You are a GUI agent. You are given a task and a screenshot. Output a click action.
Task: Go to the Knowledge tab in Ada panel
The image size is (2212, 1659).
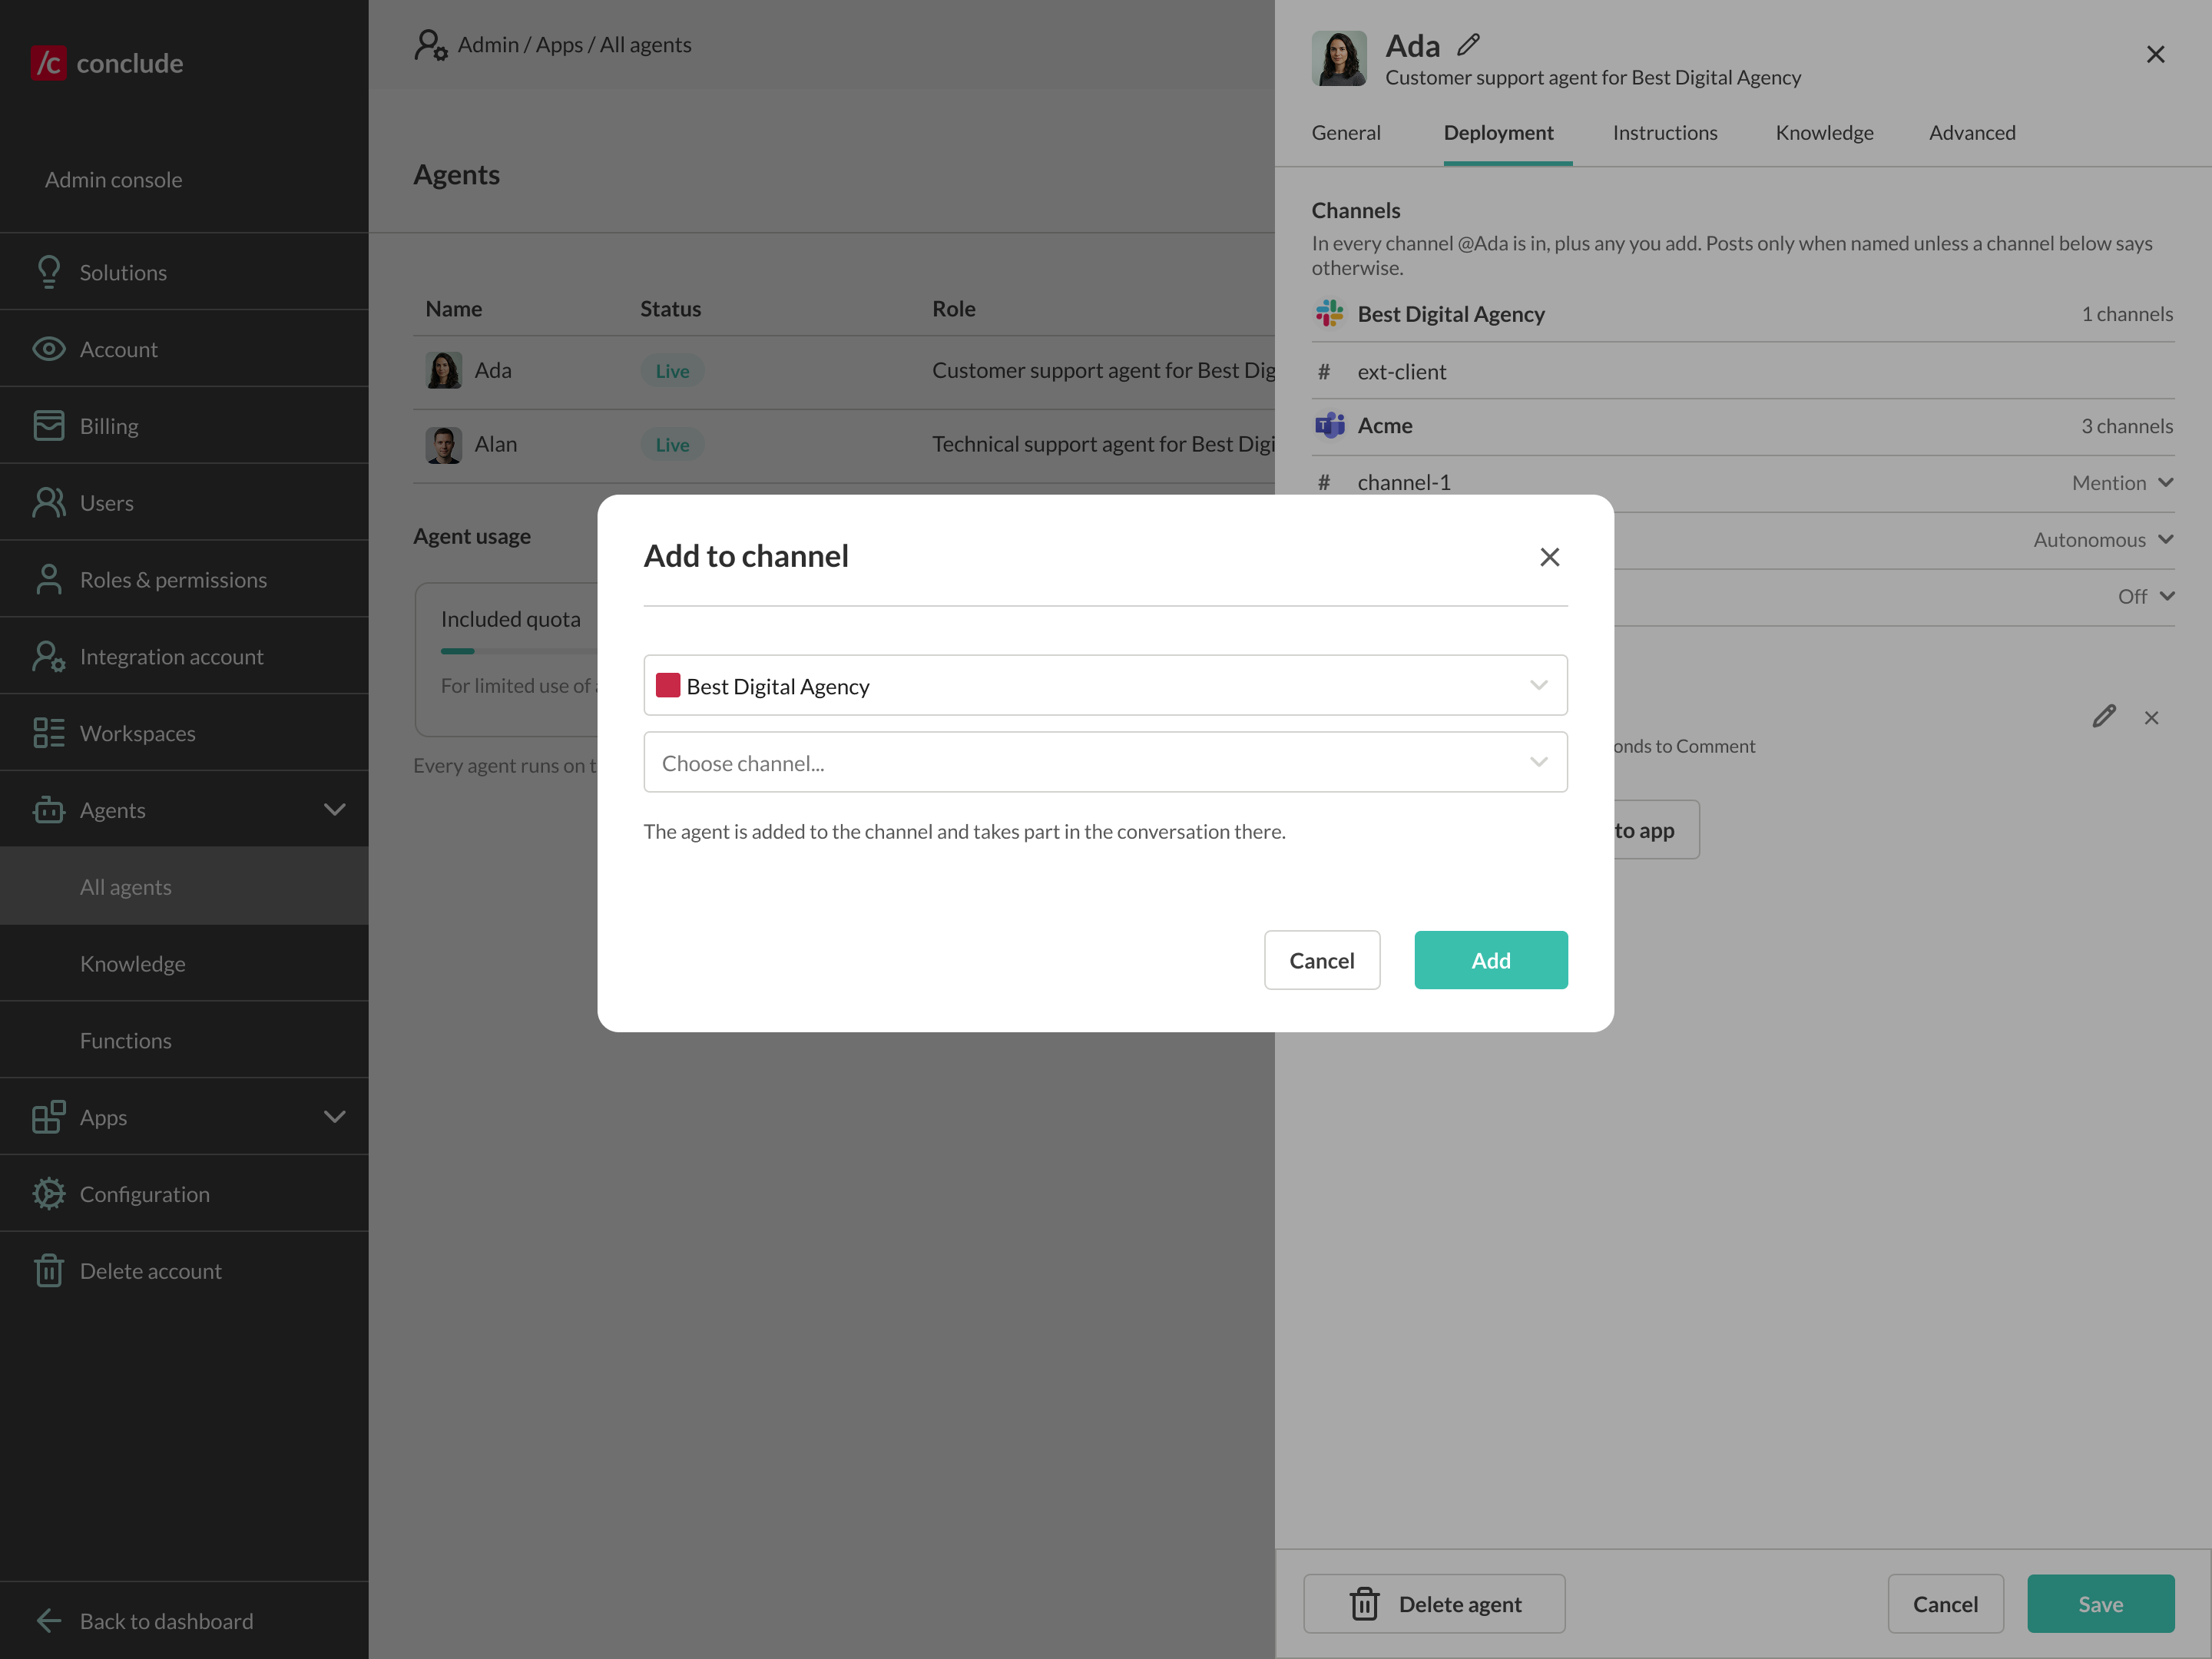pos(1824,133)
